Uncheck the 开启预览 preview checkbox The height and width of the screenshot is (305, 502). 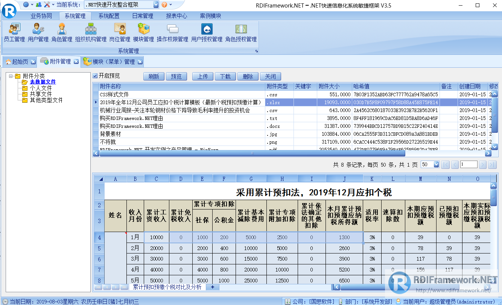95,76
